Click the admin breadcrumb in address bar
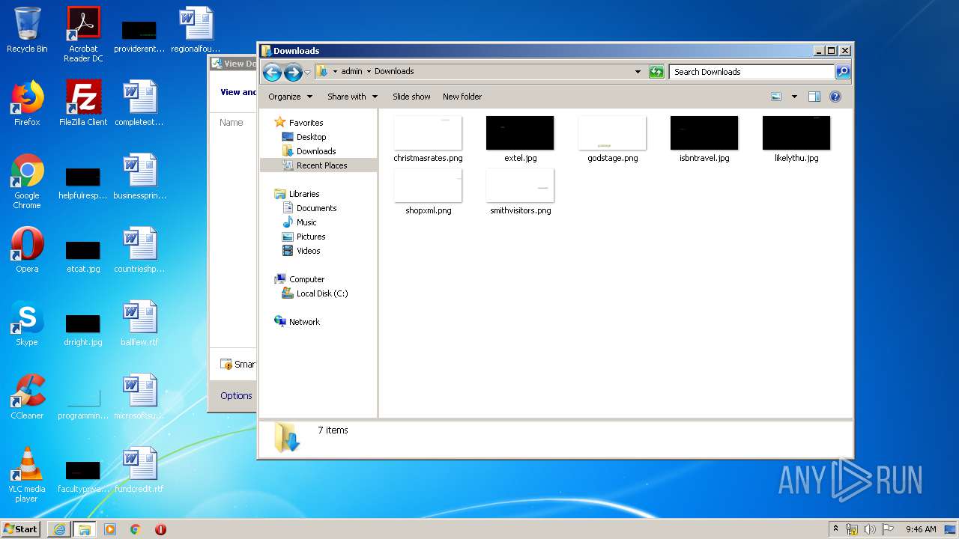The height and width of the screenshot is (539, 959). (x=351, y=72)
